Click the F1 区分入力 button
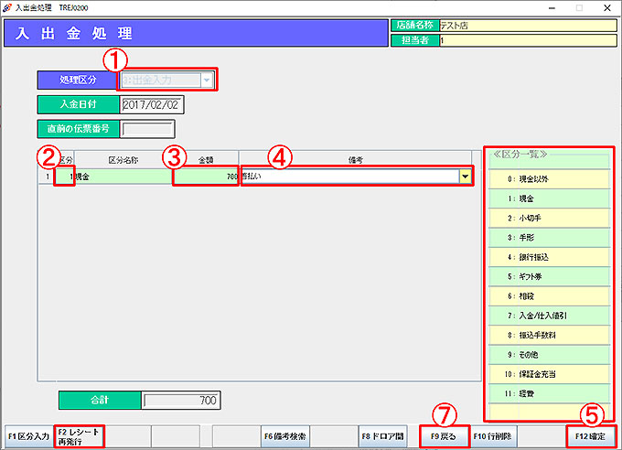Viewport: 622px width, 450px height. [x=28, y=436]
